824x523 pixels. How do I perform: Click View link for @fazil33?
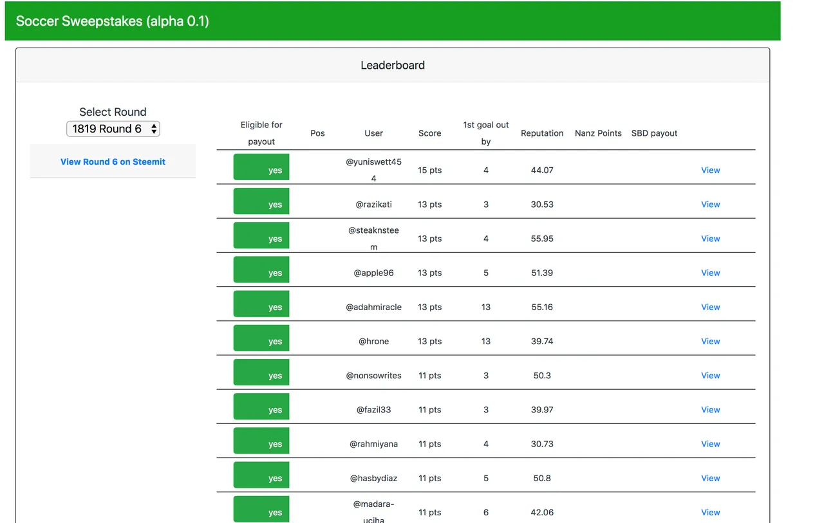[x=711, y=410]
